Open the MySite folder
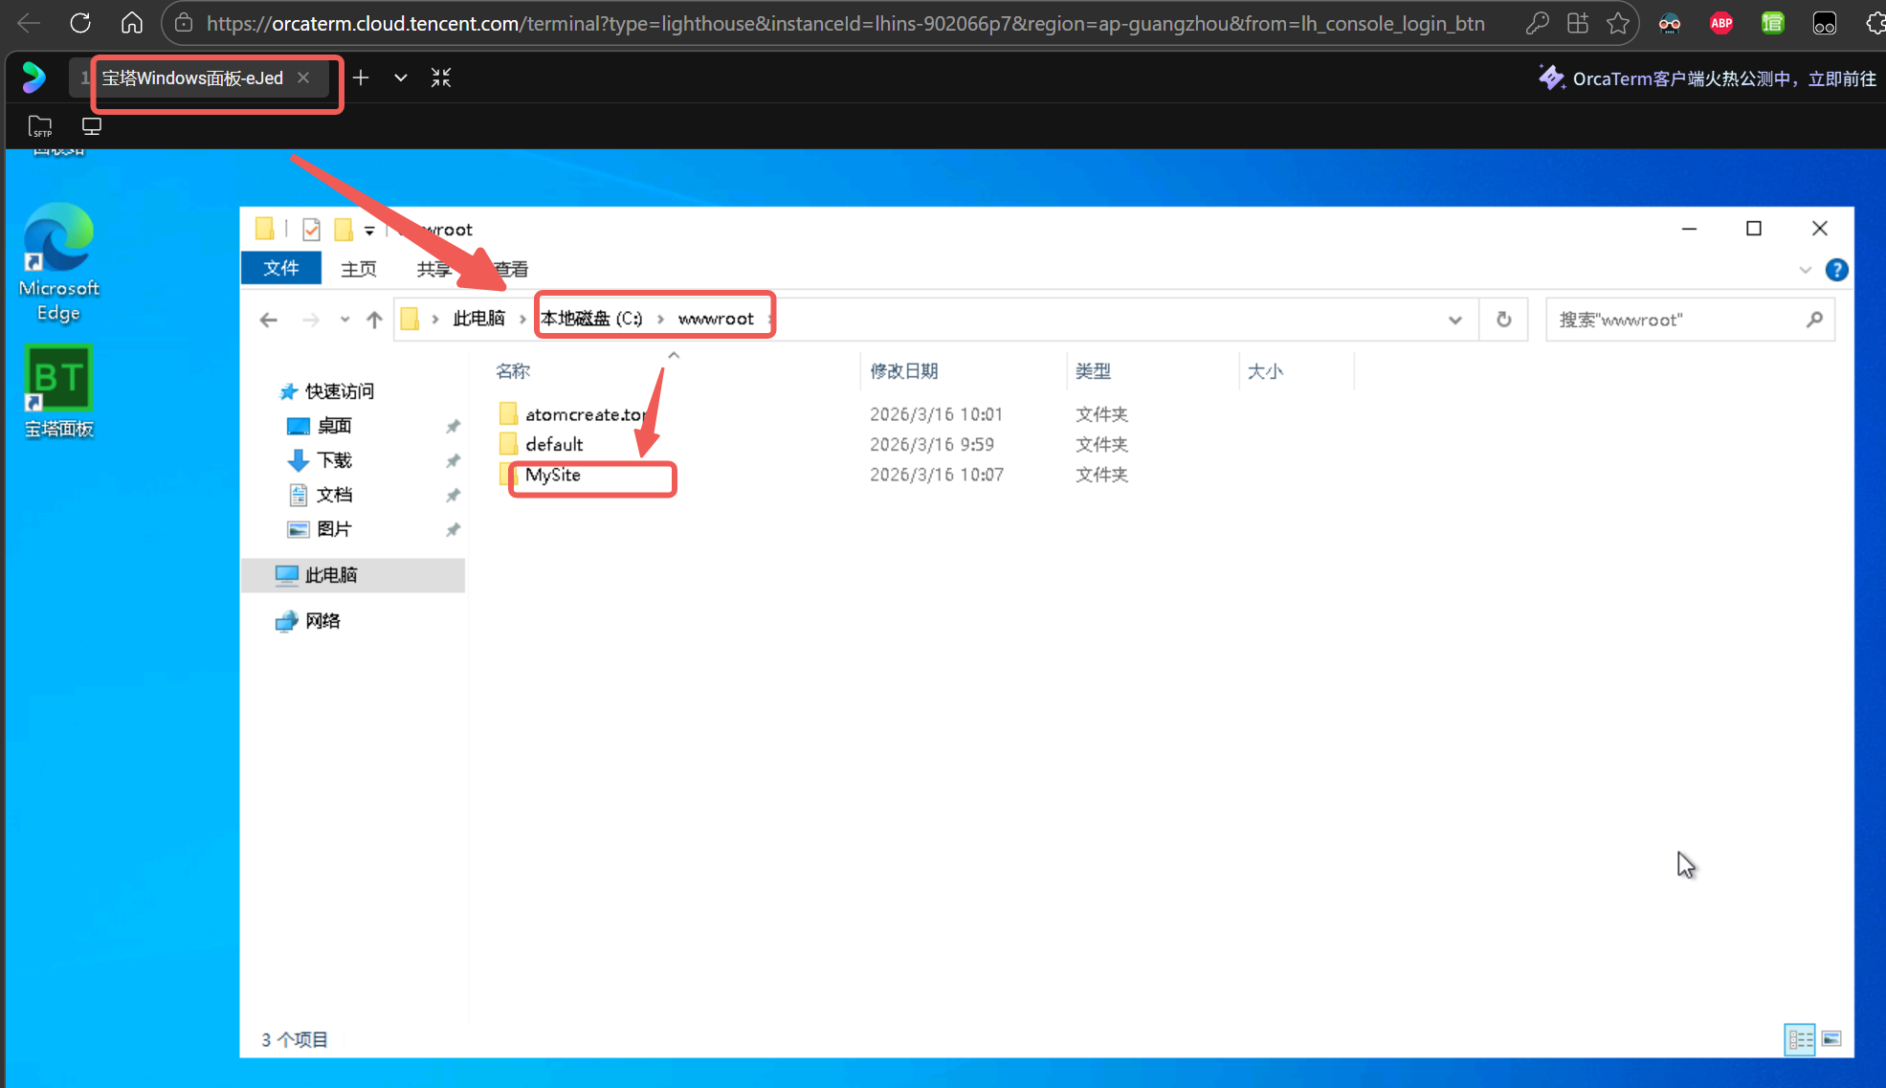The width and height of the screenshot is (1886, 1088). click(x=552, y=475)
